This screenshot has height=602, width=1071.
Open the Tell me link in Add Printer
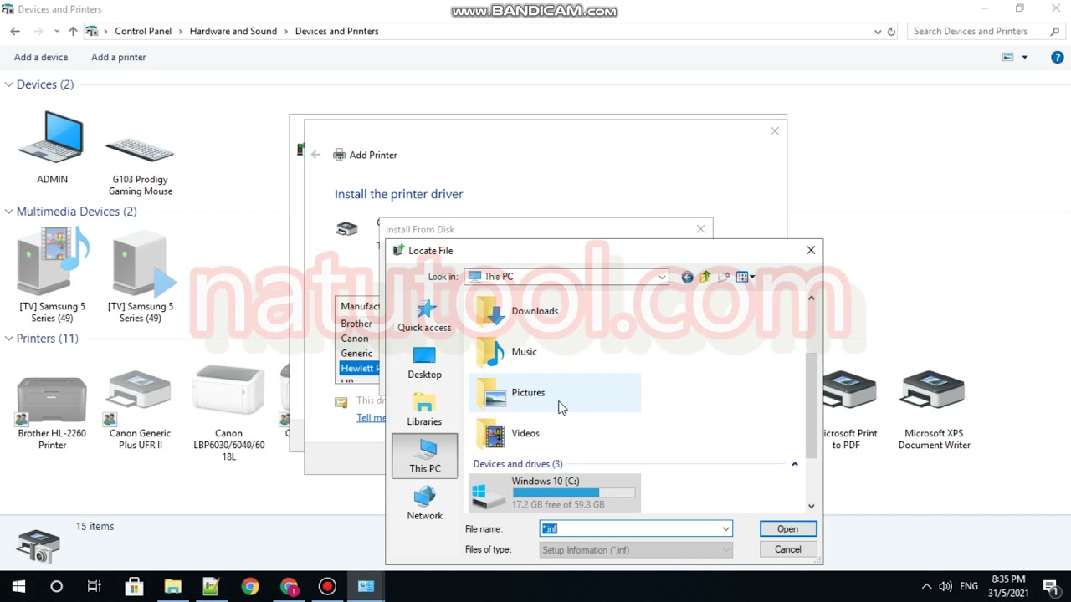[372, 417]
